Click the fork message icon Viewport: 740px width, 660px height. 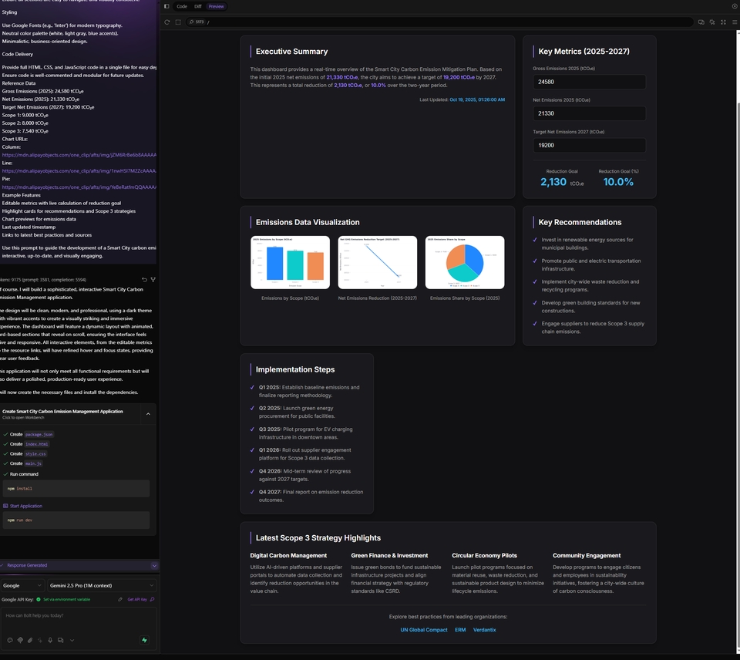153,279
